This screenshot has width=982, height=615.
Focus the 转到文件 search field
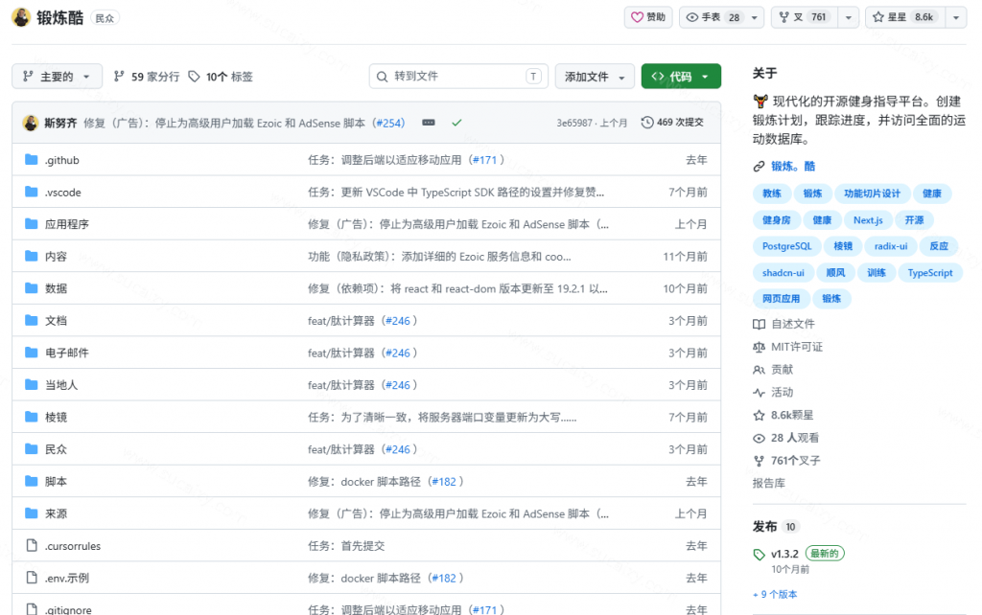coord(458,77)
